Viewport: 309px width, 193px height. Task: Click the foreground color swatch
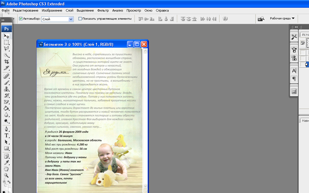click(x=4, y=192)
